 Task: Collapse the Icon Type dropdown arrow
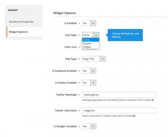click(x=96, y=35)
